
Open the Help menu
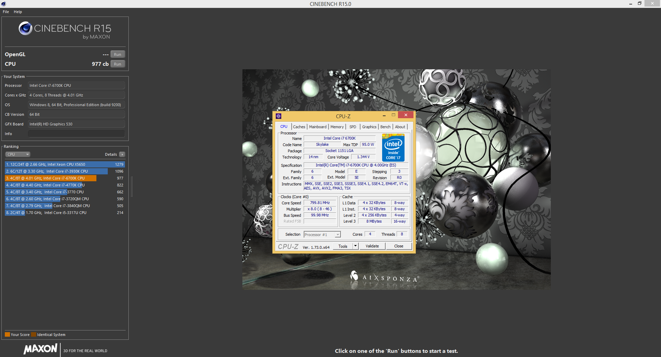pos(18,12)
